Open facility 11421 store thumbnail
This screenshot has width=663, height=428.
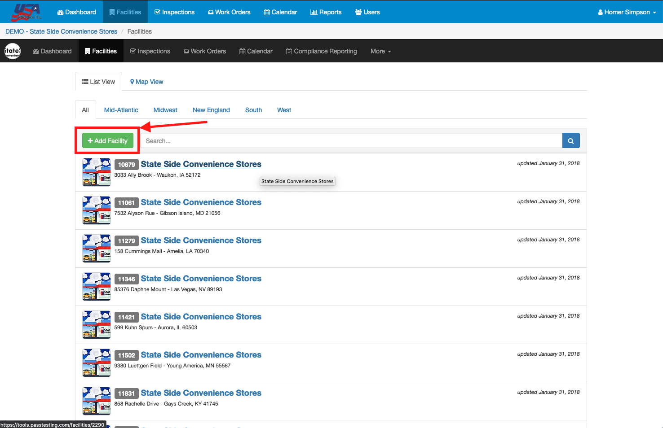coord(97,324)
